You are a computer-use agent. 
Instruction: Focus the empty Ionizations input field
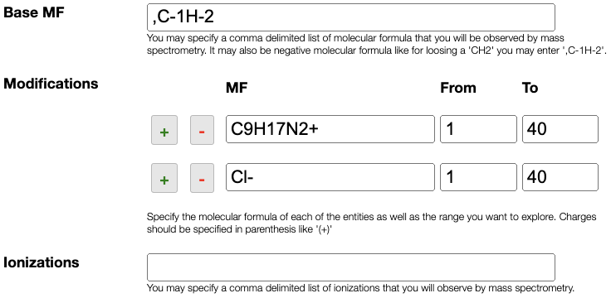tap(350, 267)
